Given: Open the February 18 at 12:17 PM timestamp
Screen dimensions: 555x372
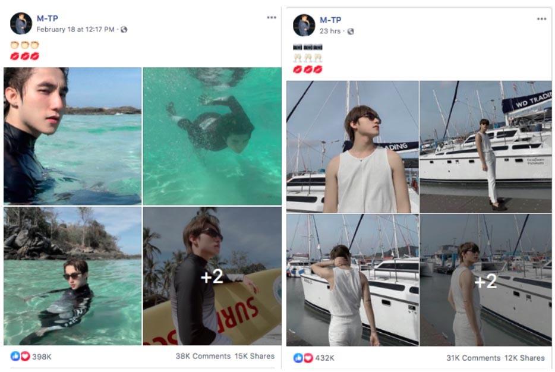Looking at the screenshot, I should [x=75, y=29].
